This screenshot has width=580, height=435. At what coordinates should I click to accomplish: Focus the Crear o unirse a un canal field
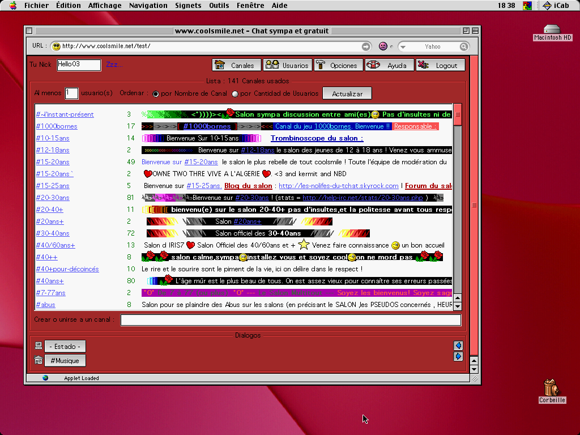pos(291,319)
